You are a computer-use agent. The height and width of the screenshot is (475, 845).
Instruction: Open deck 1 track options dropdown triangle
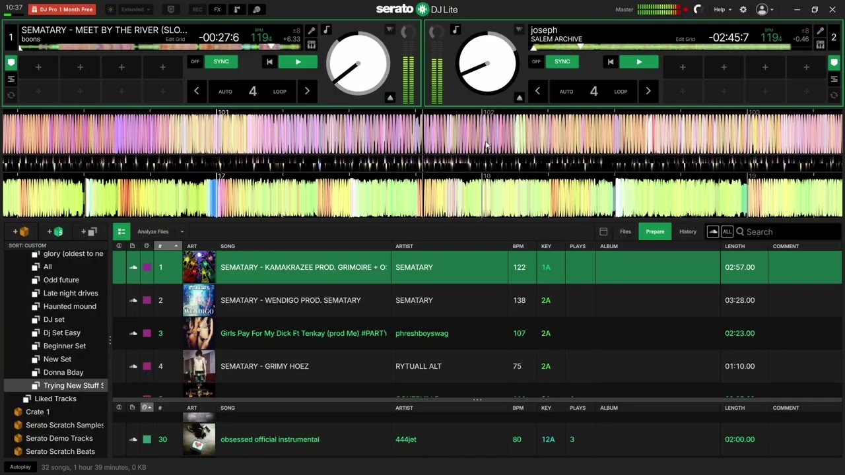pyautogui.click(x=389, y=30)
